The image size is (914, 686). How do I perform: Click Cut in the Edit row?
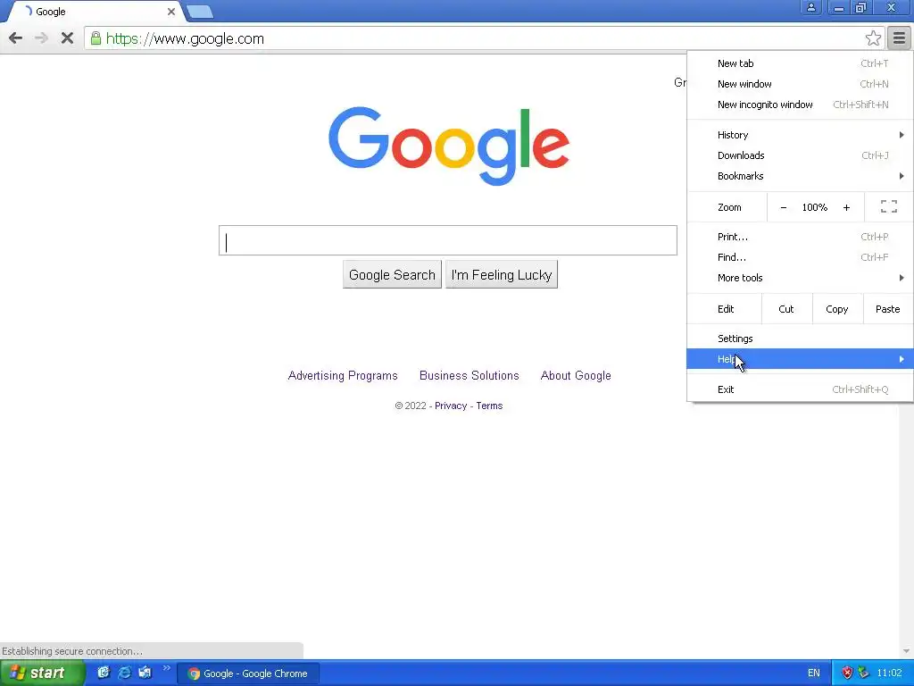786,309
